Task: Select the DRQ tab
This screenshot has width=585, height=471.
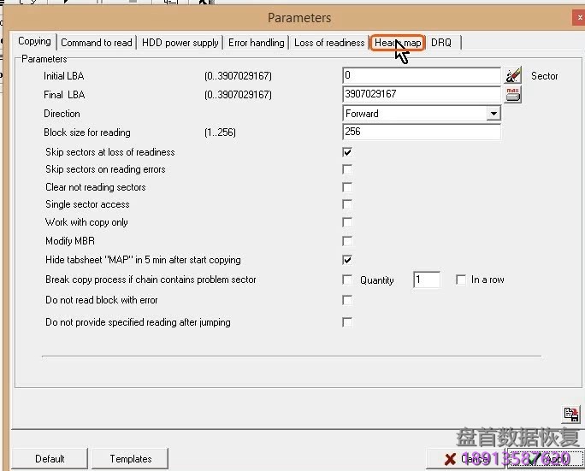Action: [441, 43]
